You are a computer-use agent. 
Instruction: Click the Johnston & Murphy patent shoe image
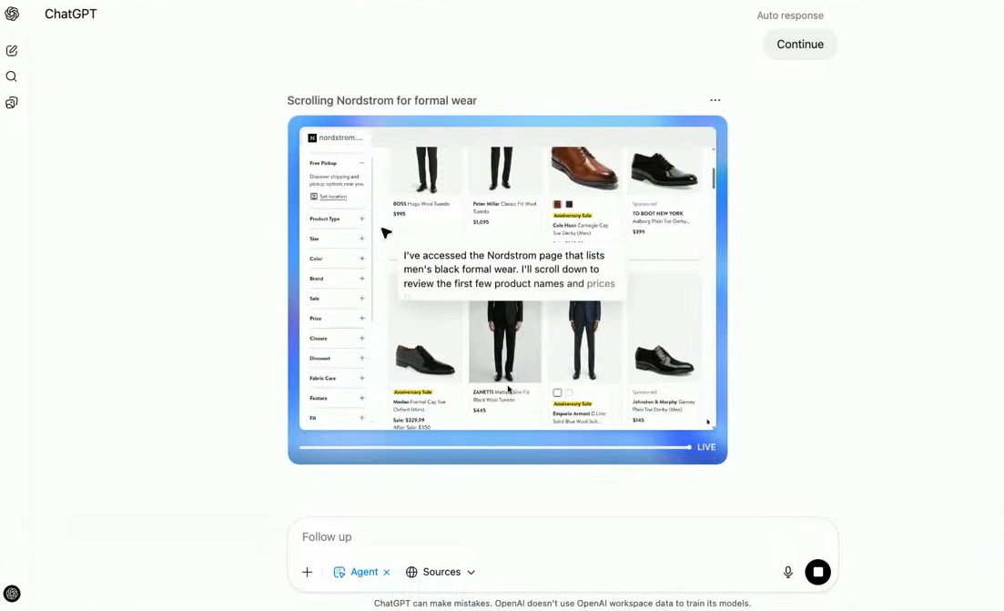click(664, 360)
